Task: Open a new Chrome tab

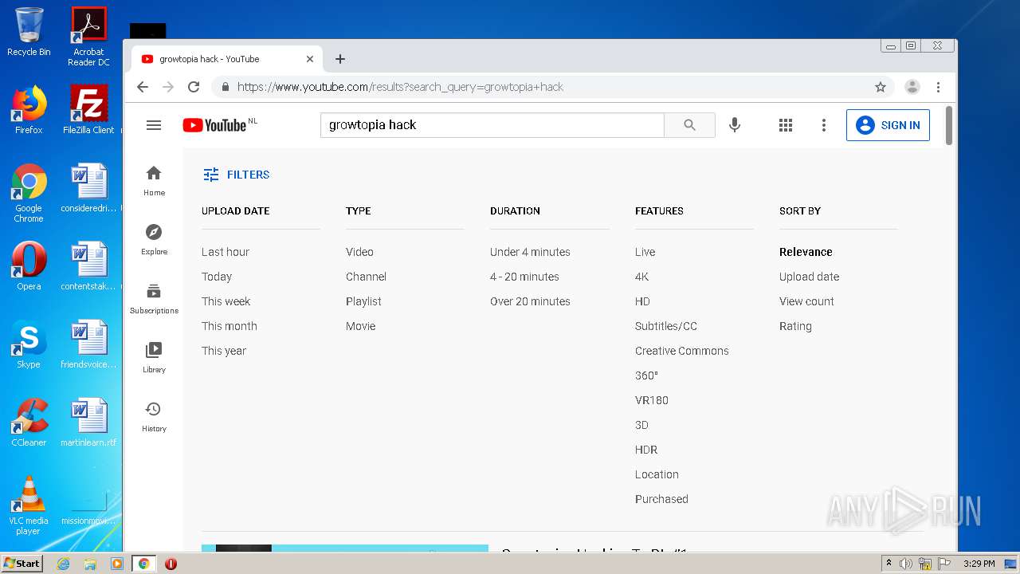Action: pos(340,59)
